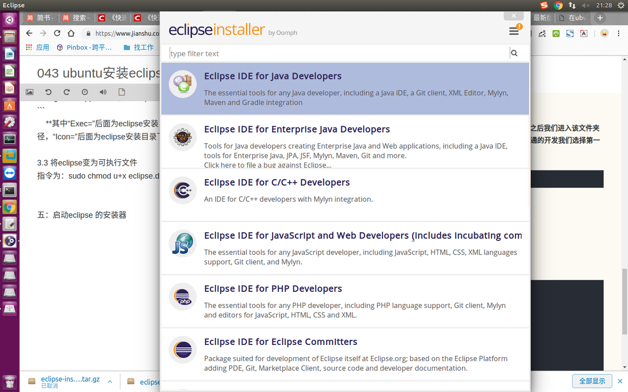Click the 'file a bug against Eclipse' link

268,165
